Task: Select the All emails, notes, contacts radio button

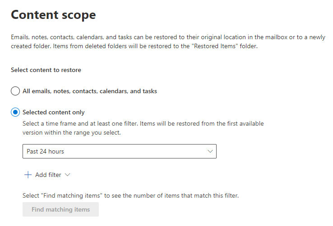Action: 15,91
